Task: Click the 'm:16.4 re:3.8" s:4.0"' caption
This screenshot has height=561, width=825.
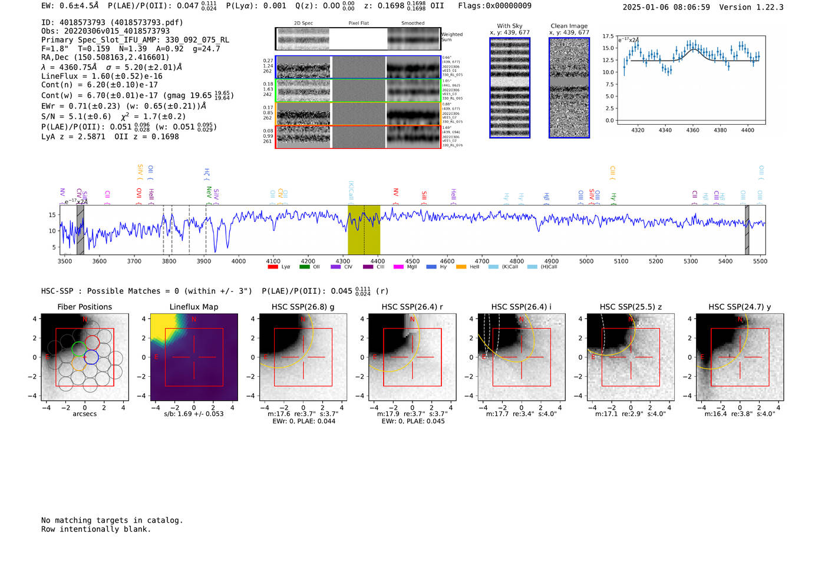Action: [x=740, y=414]
